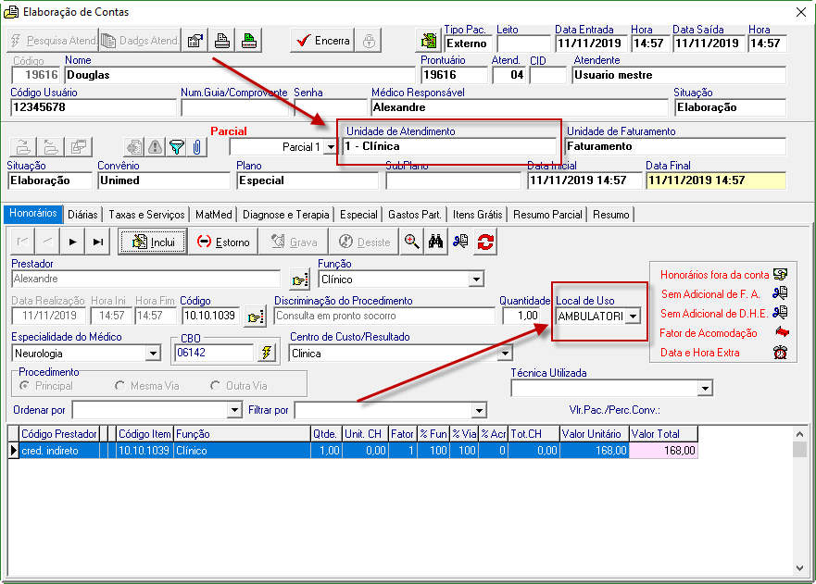Switch to Resumo Parcial tab

pos(547,214)
